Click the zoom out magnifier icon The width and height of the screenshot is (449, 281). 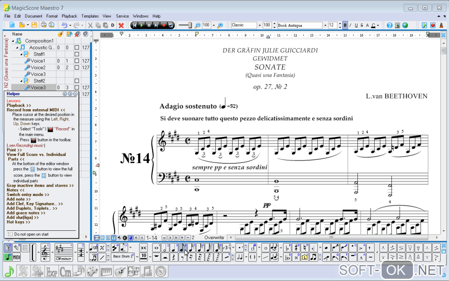(197, 26)
